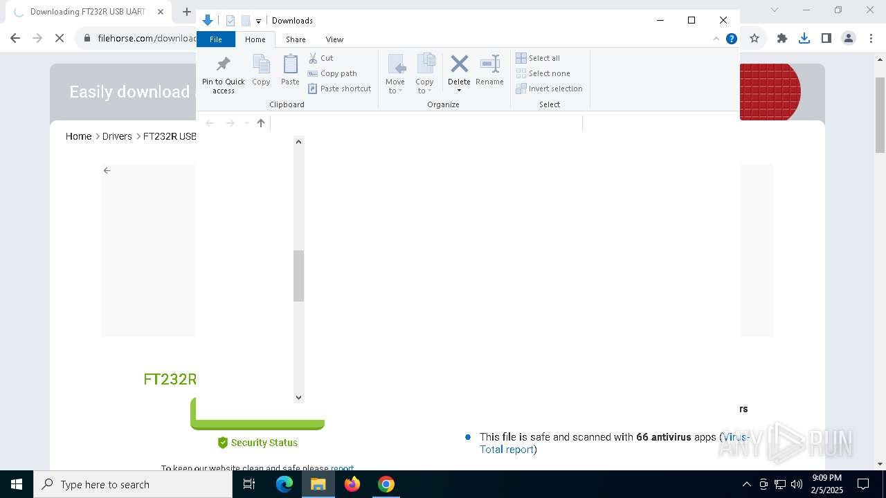Open recent locations dropdown in Explorer
This screenshot has height=498, width=886.
click(x=246, y=123)
